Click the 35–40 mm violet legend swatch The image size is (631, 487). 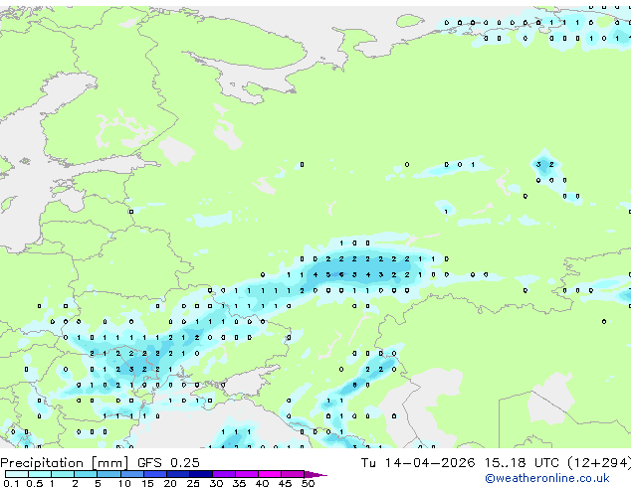click(x=247, y=474)
